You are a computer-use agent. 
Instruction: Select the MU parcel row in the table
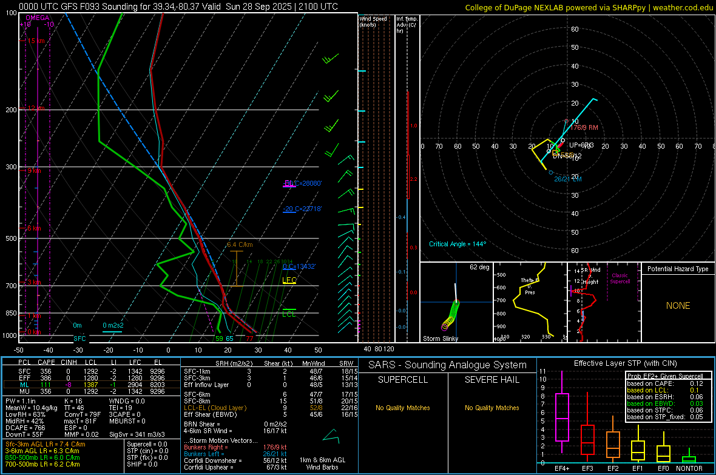coord(92,391)
